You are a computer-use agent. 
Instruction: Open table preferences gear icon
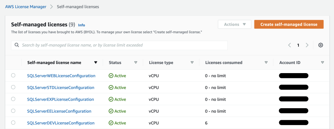[321, 45]
